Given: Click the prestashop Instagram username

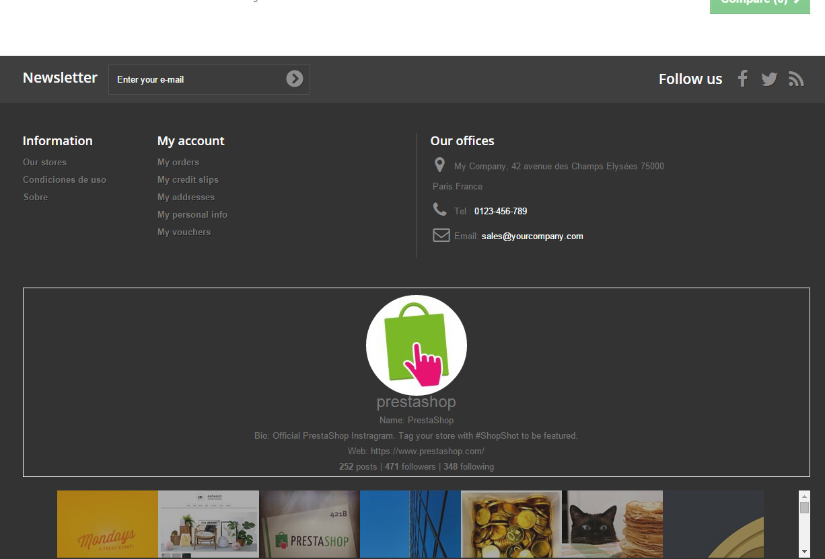Looking at the screenshot, I should click(x=417, y=402).
